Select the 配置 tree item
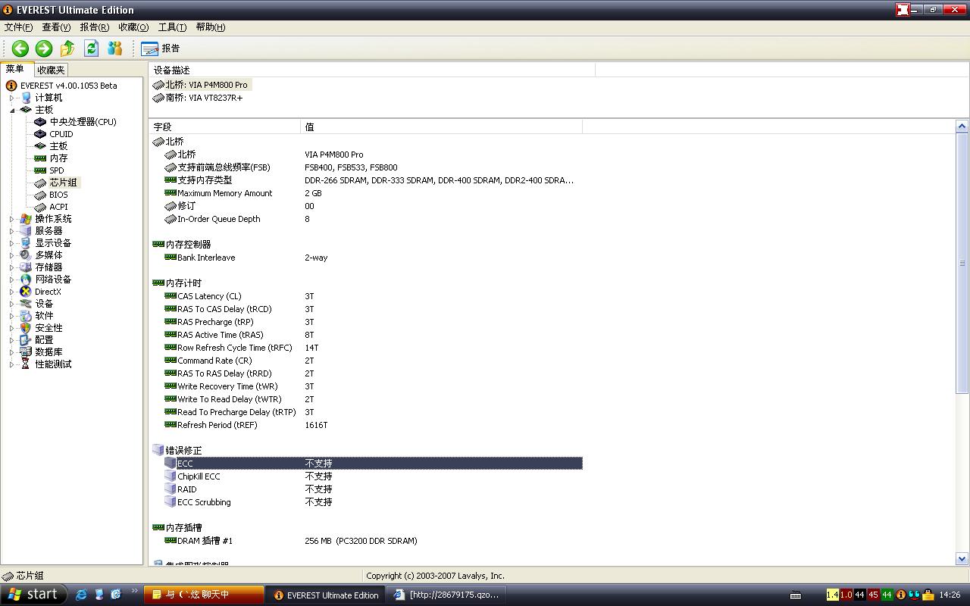Viewport: 970px width, 606px height. tap(44, 340)
